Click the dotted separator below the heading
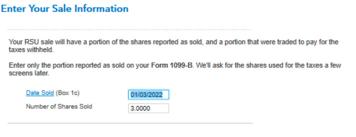Image resolution: width=356 pixels, height=137 pixels. pyautogui.click(x=130, y=30)
